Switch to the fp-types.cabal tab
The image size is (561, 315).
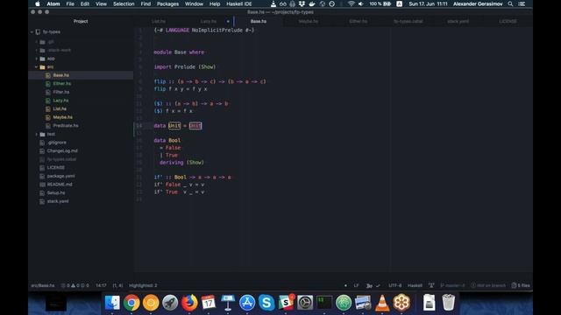click(408, 21)
